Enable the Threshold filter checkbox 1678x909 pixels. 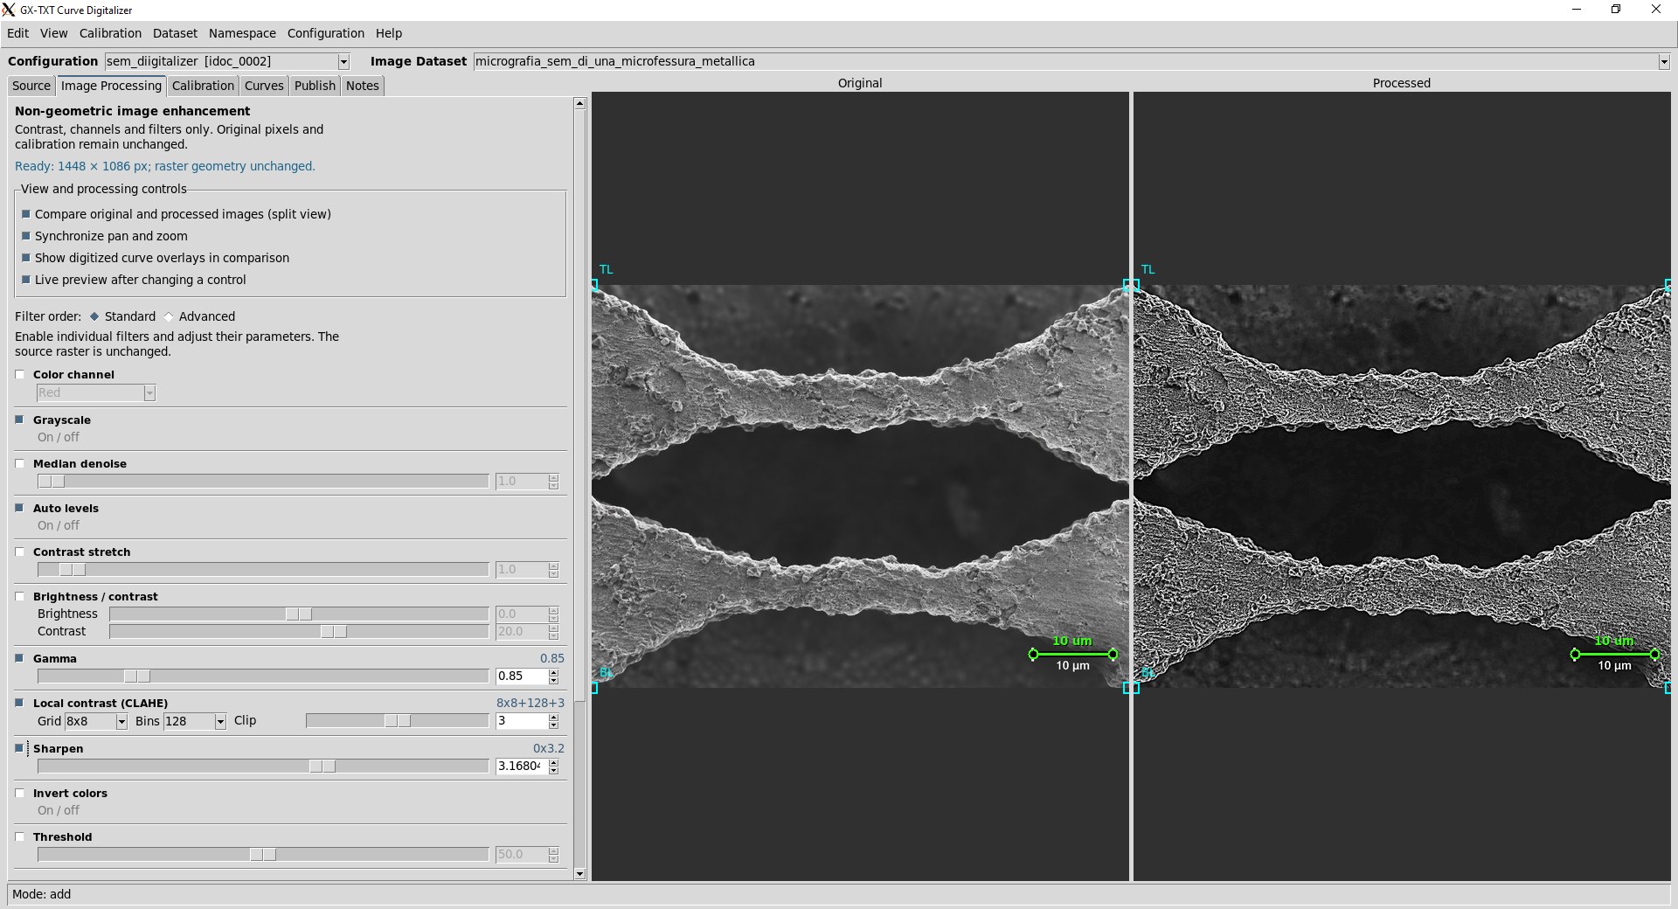coord(20,836)
